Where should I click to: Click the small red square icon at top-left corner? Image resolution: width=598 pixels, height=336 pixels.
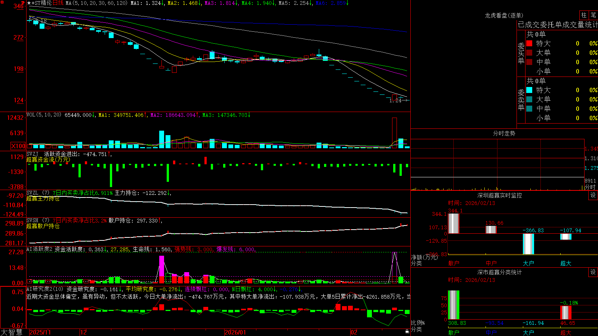(2, 2)
